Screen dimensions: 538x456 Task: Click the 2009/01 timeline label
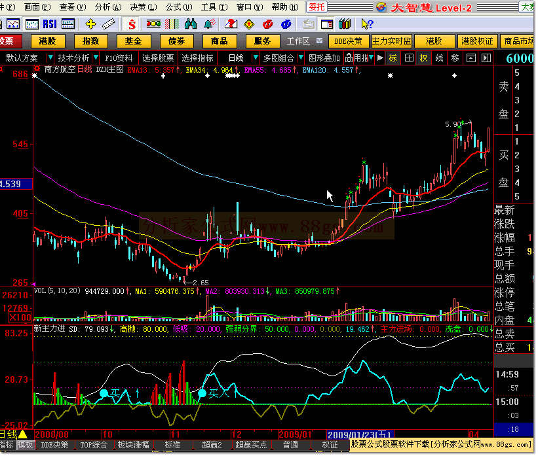tap(295, 434)
